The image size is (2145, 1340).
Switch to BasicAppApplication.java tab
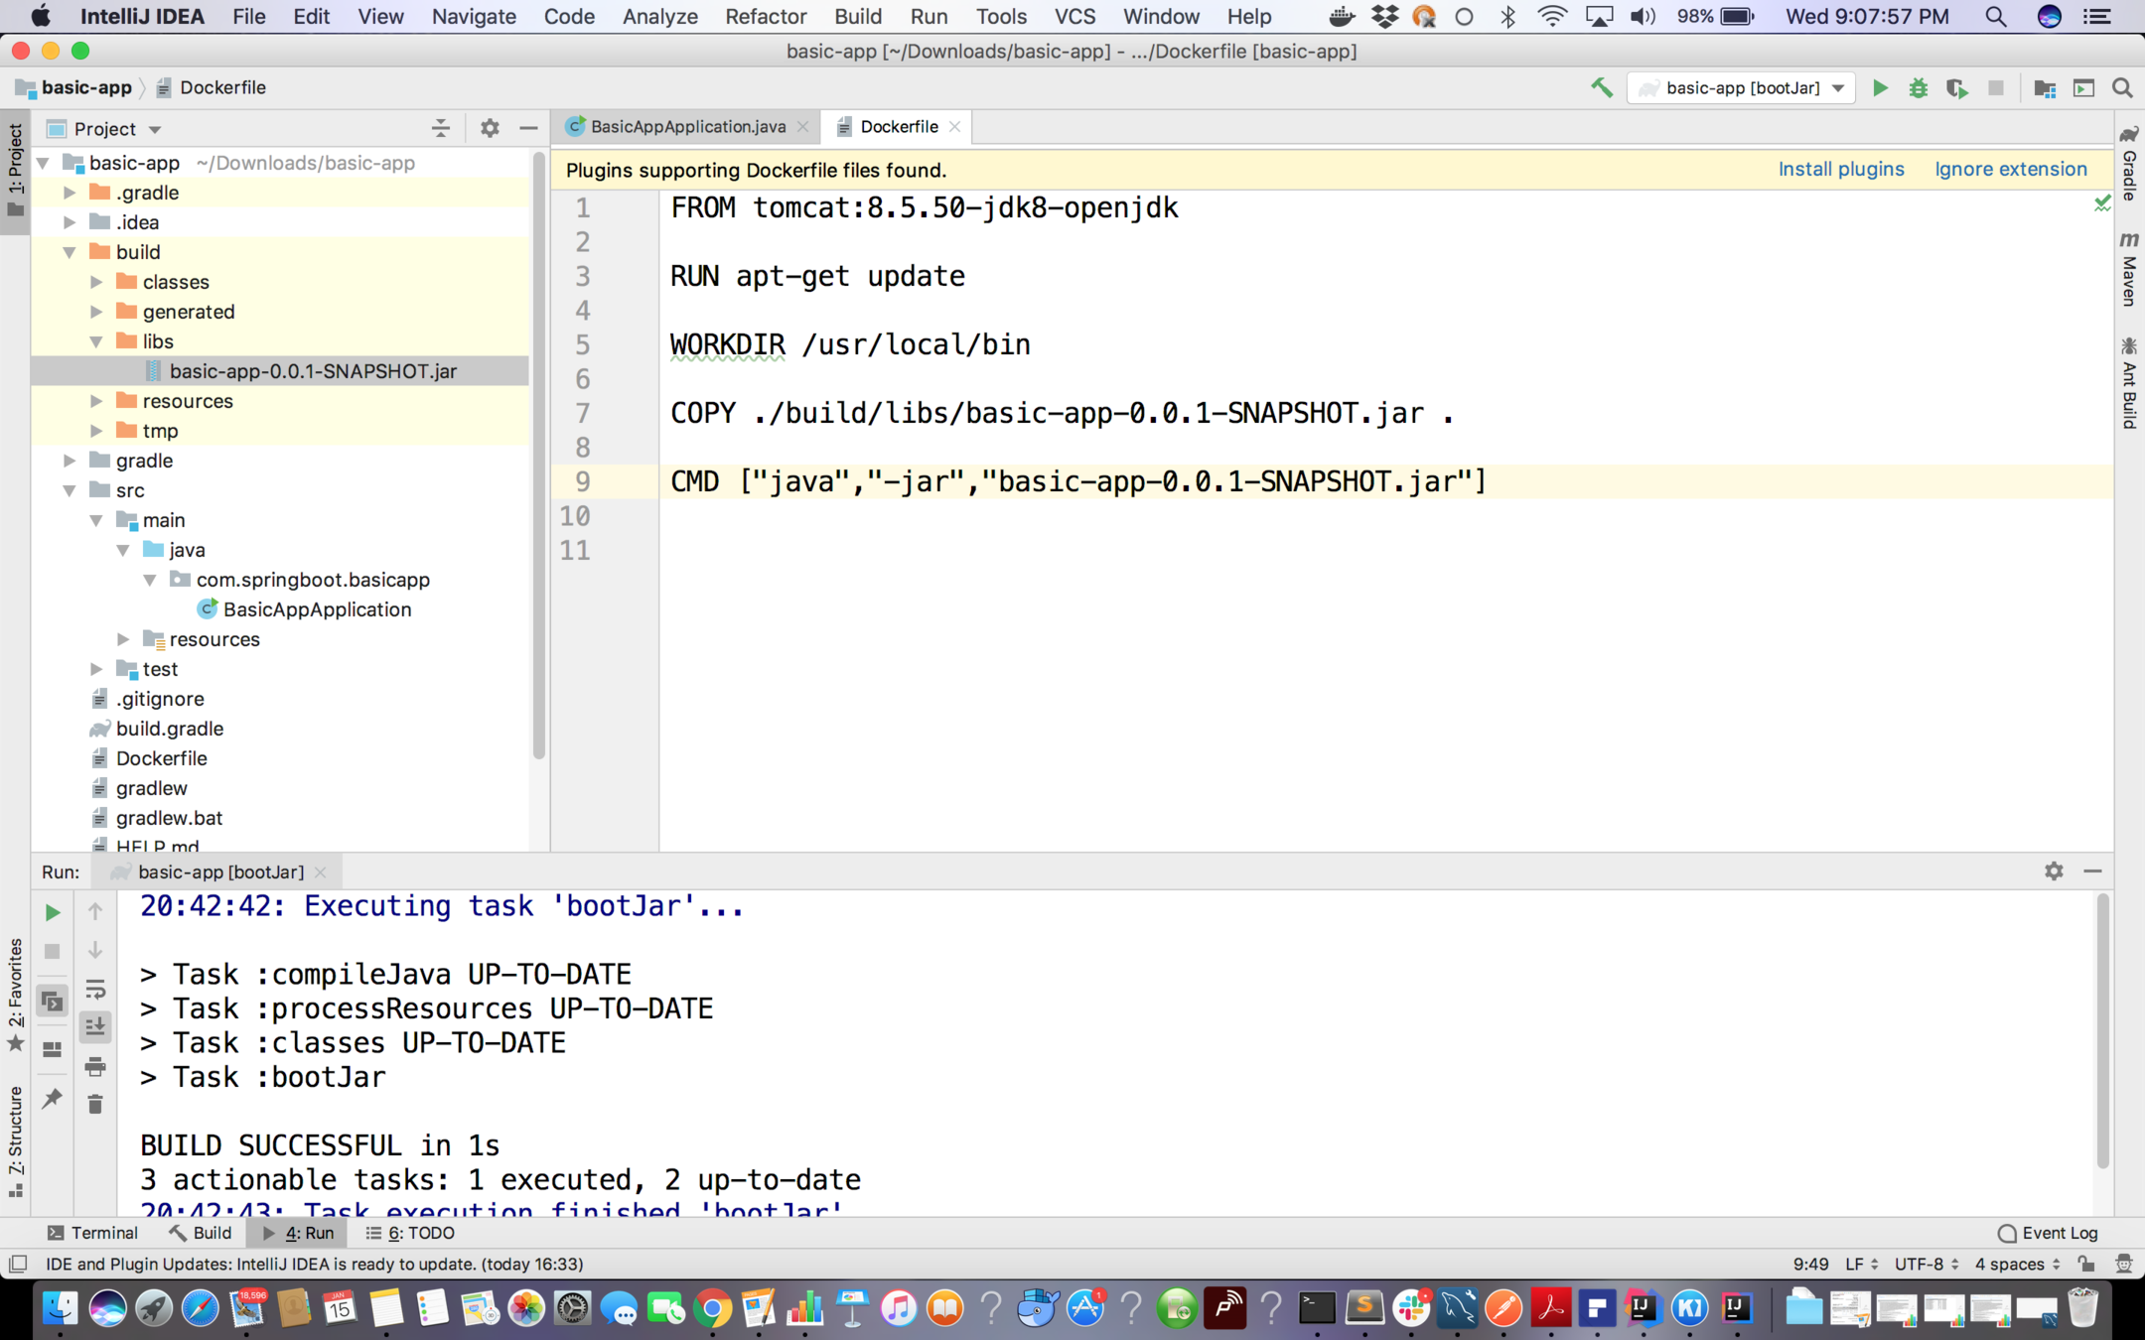tap(687, 127)
